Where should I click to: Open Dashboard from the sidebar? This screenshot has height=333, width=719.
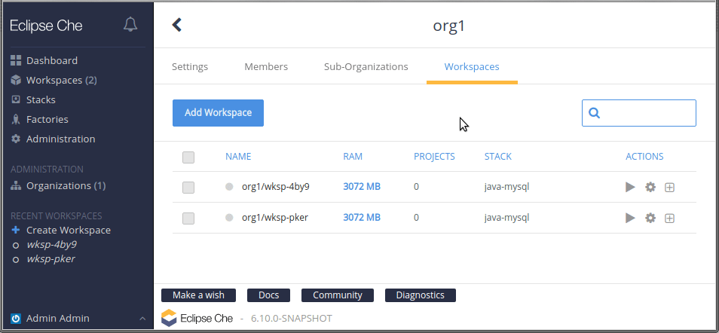click(x=52, y=60)
